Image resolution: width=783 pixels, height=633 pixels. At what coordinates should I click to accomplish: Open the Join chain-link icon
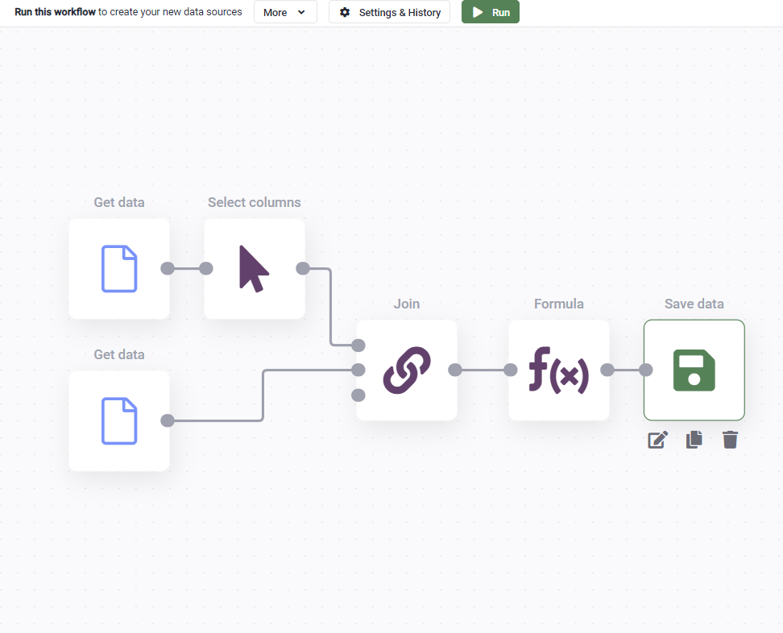406,370
